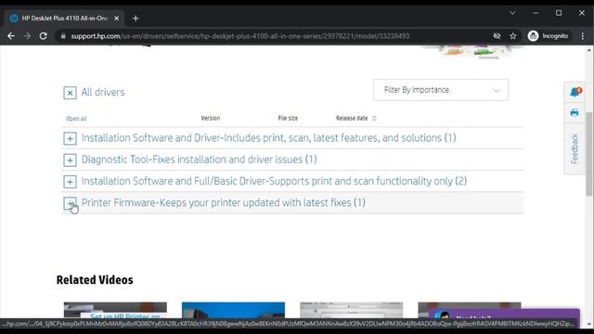Click the All drivers heading

point(103,92)
